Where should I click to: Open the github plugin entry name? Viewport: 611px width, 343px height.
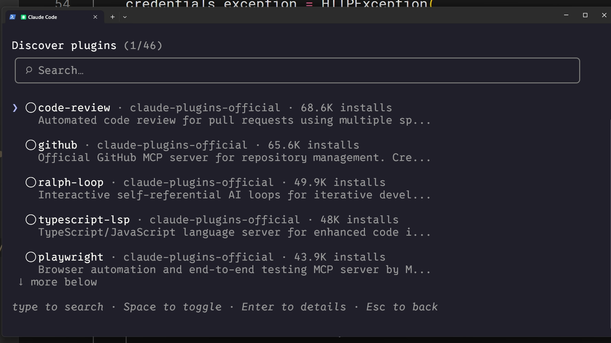pyautogui.click(x=58, y=145)
